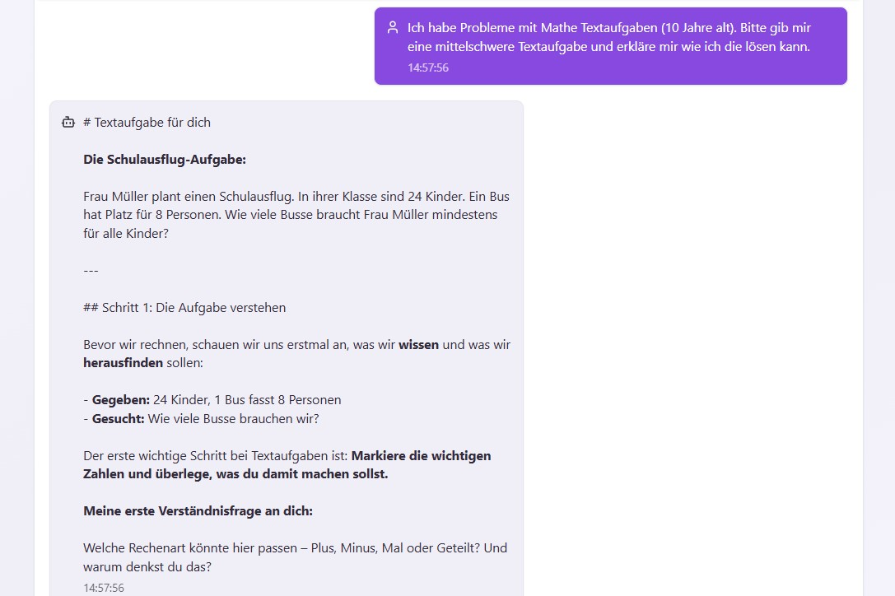The image size is (895, 596).
Task: Click the '---' divider in the message
Action: click(x=91, y=270)
